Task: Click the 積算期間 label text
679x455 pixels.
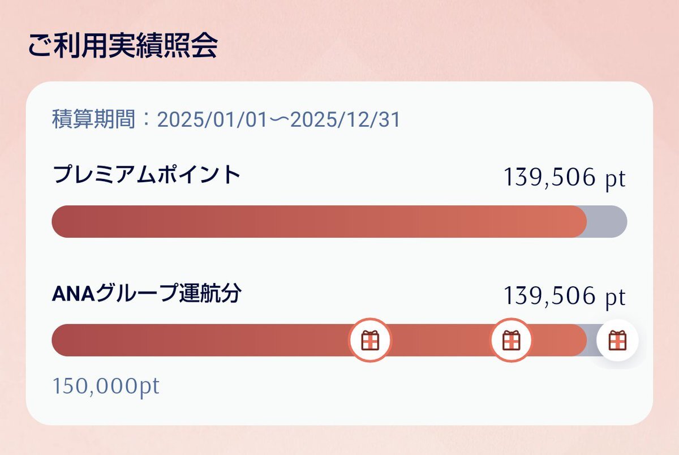Action: [94, 119]
